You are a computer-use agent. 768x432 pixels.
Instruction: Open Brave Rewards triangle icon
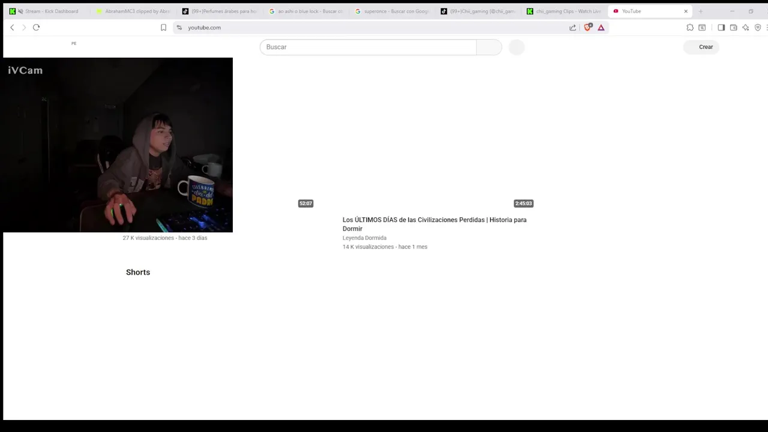pos(601,28)
